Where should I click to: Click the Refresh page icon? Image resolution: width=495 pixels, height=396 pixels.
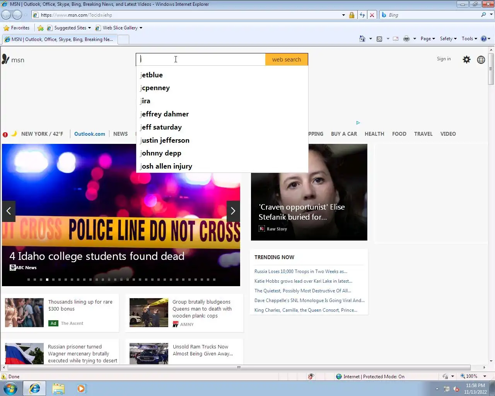coord(362,15)
